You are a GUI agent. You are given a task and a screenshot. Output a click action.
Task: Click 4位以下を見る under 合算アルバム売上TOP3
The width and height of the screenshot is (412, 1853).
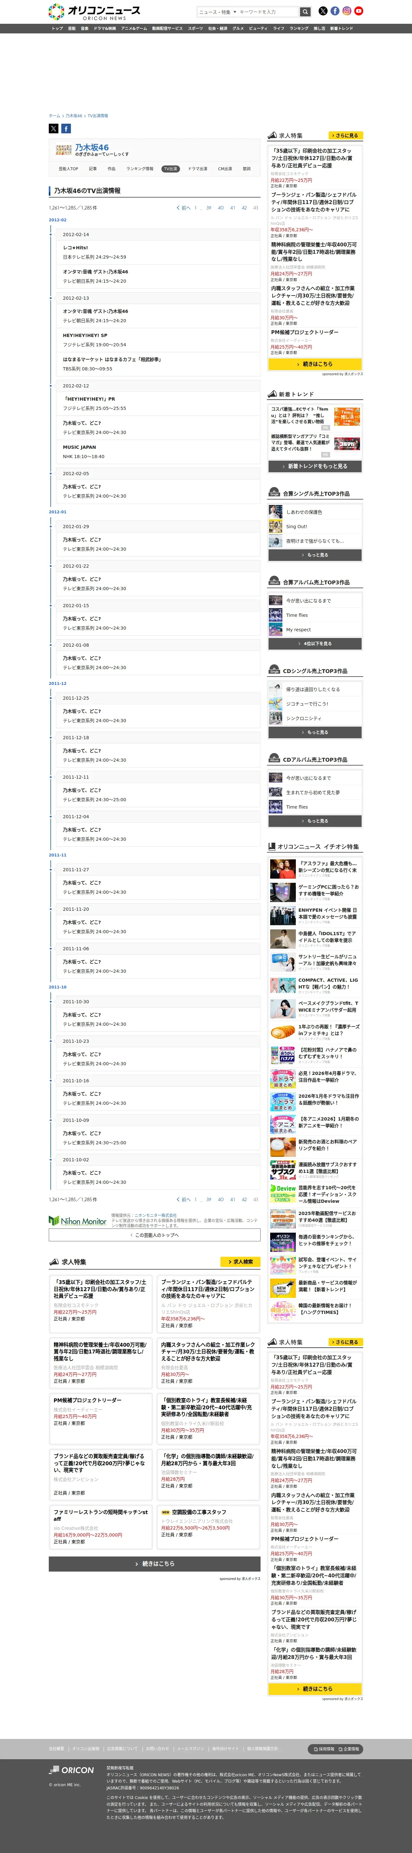[315, 644]
